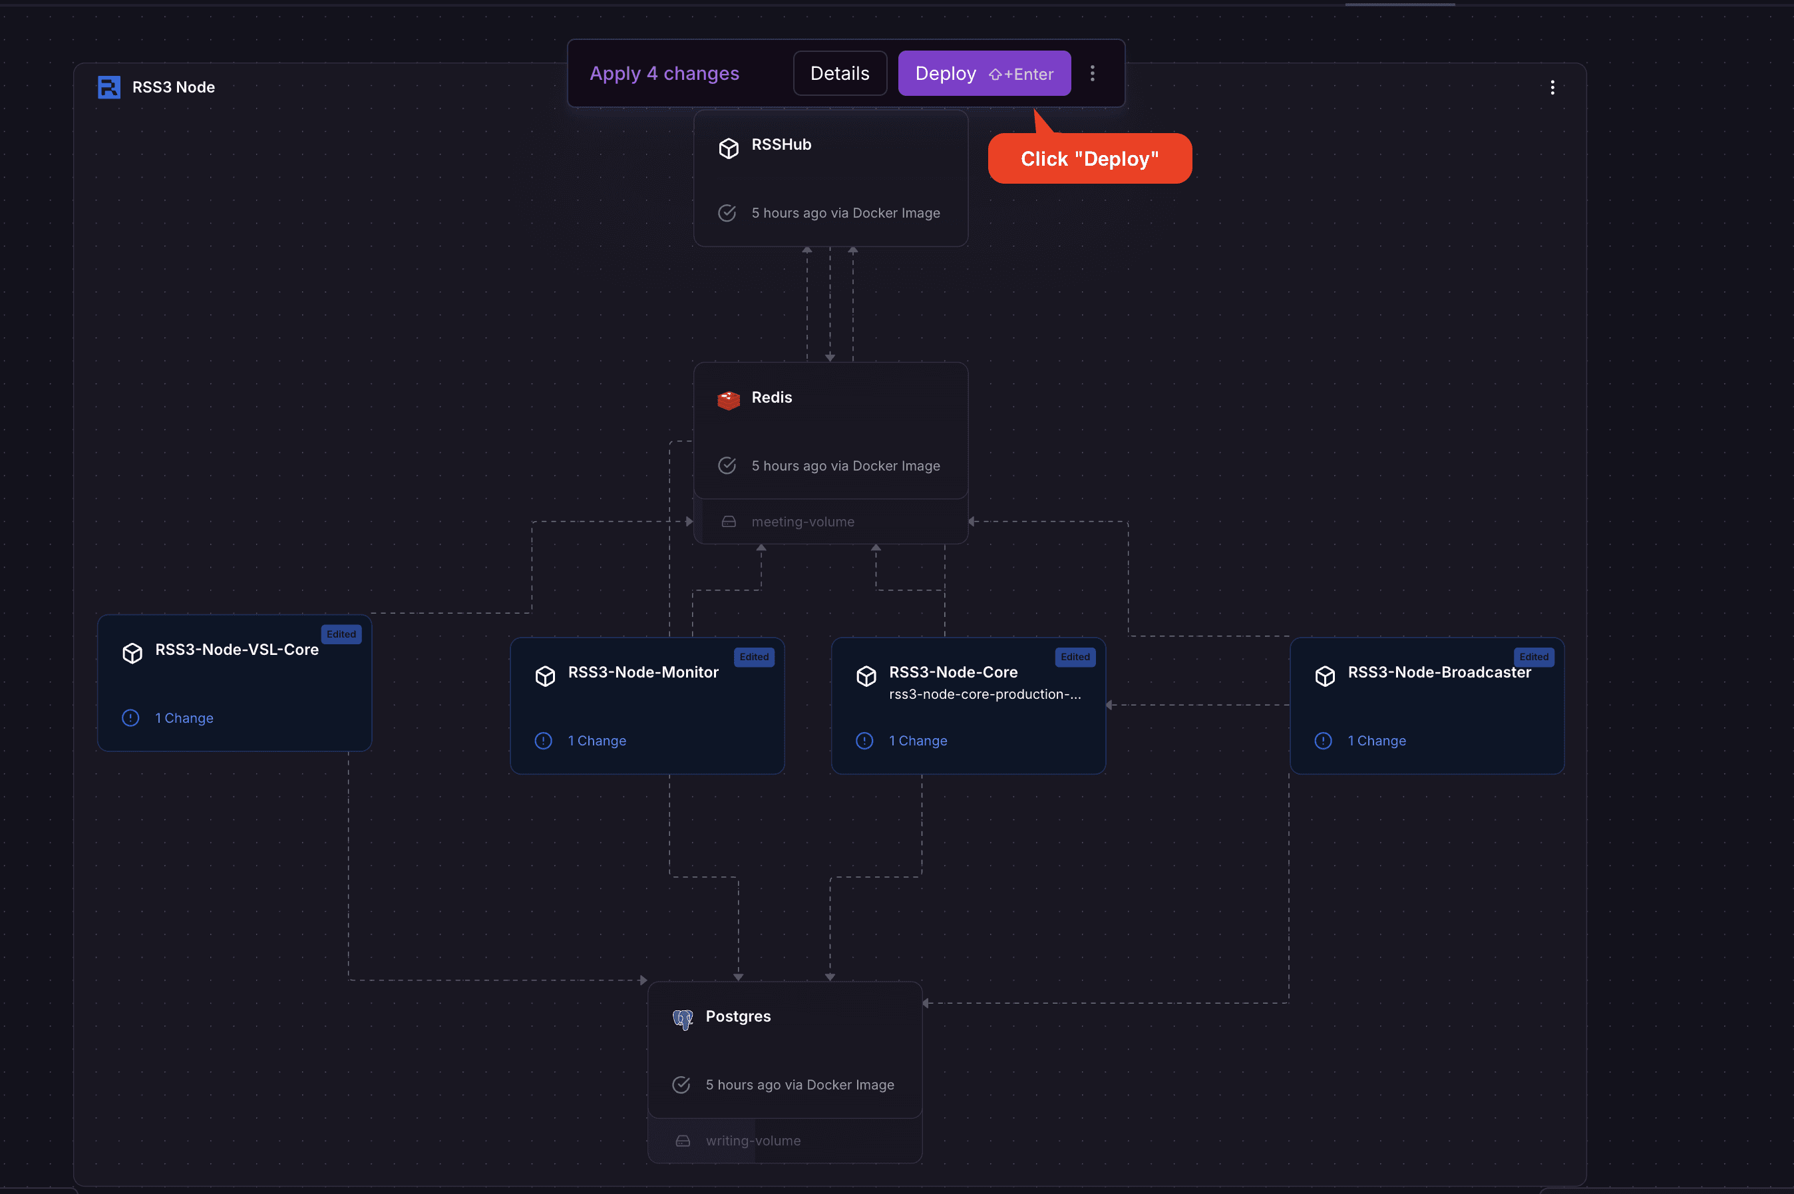This screenshot has width=1794, height=1194.
Task: Click the Redis logo icon
Action: coord(729,400)
